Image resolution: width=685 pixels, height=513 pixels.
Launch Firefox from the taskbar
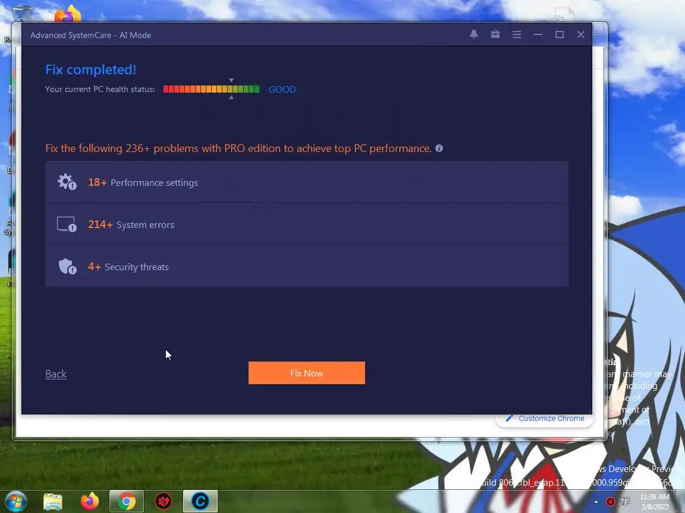90,501
